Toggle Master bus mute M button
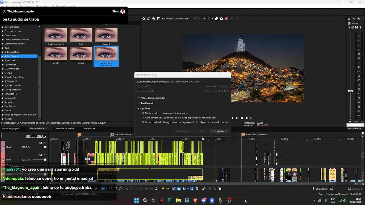Screen dimensions: 365x205 (356, 27)
